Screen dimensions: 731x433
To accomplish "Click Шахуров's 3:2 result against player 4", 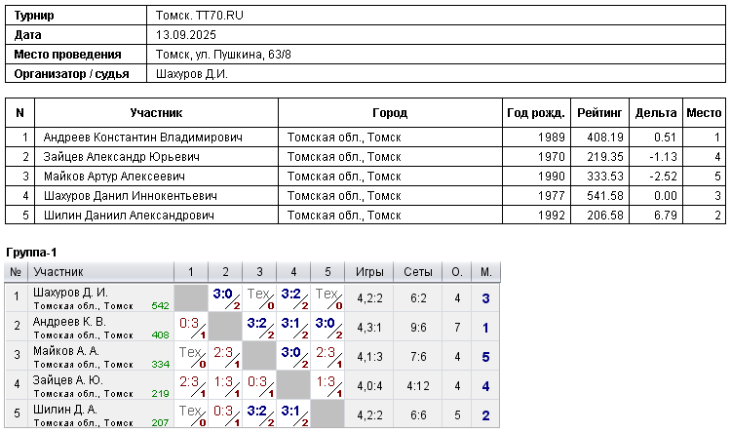I will 290,294.
